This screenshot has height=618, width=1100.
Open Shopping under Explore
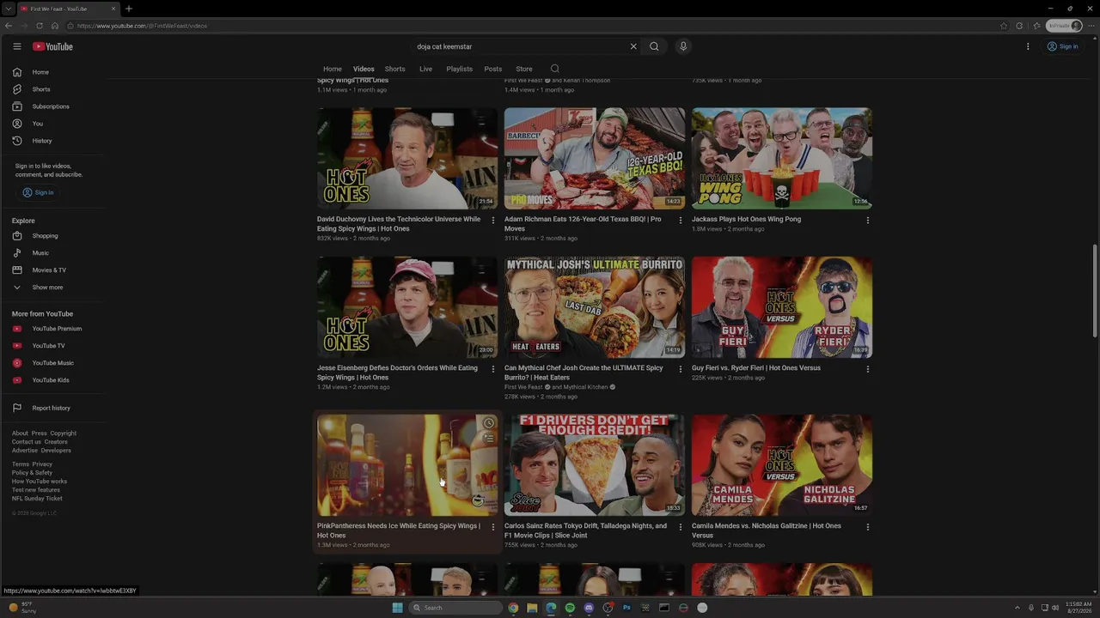[53, 236]
